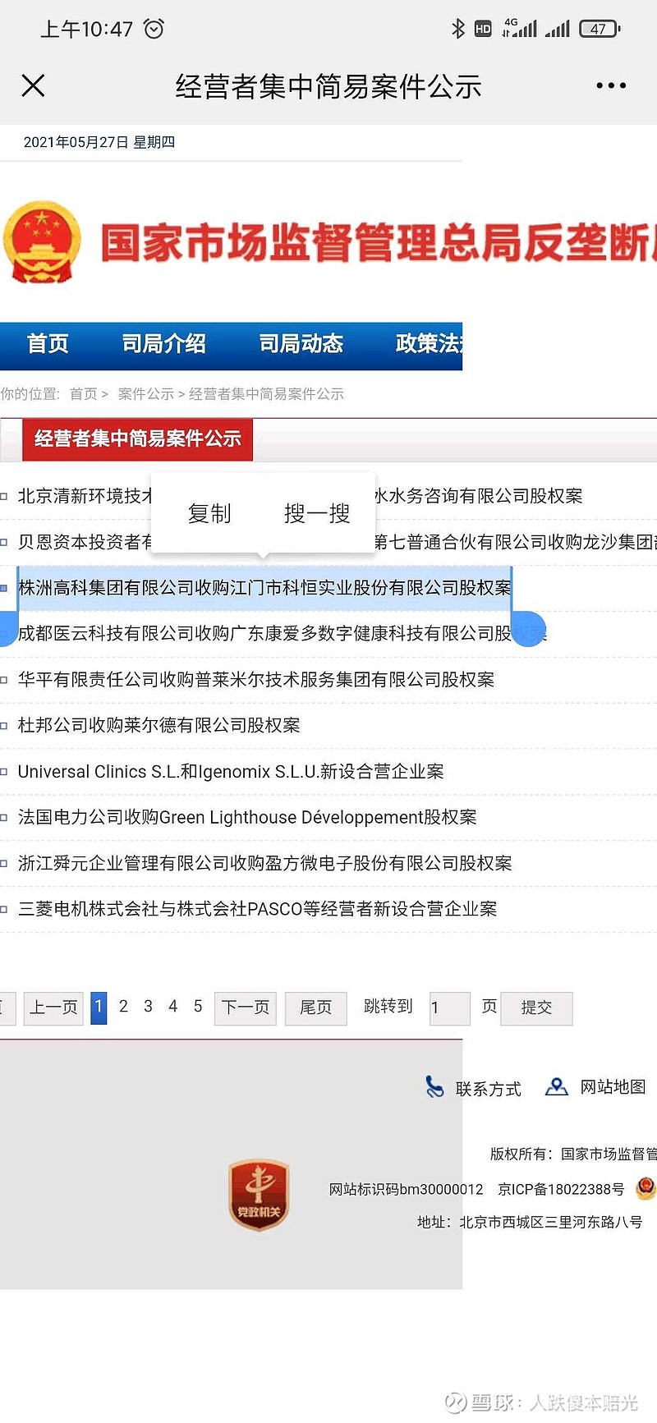Open the 成都医云科技 case link

pyautogui.click(x=282, y=633)
